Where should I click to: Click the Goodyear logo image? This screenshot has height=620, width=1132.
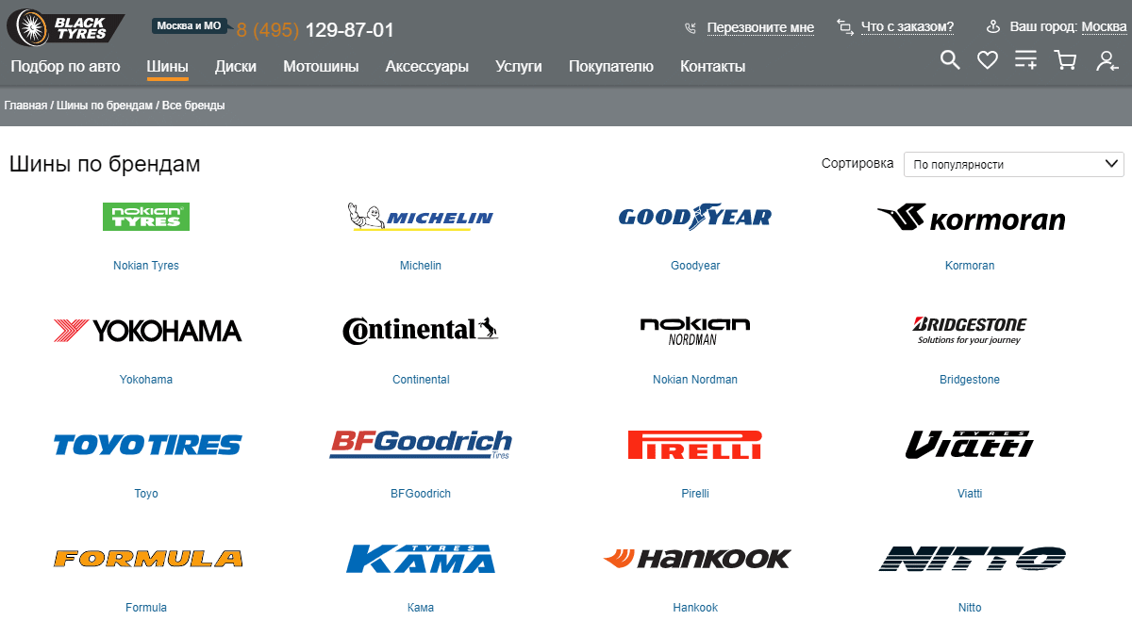tap(695, 217)
